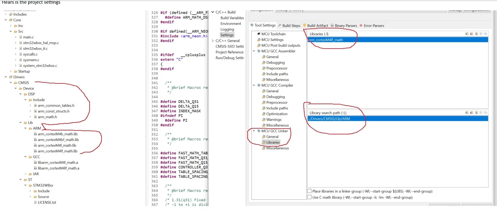This screenshot has height=212, width=497.
Task: Open the Error Parsers tab
Action: pyautogui.click(x=372, y=26)
